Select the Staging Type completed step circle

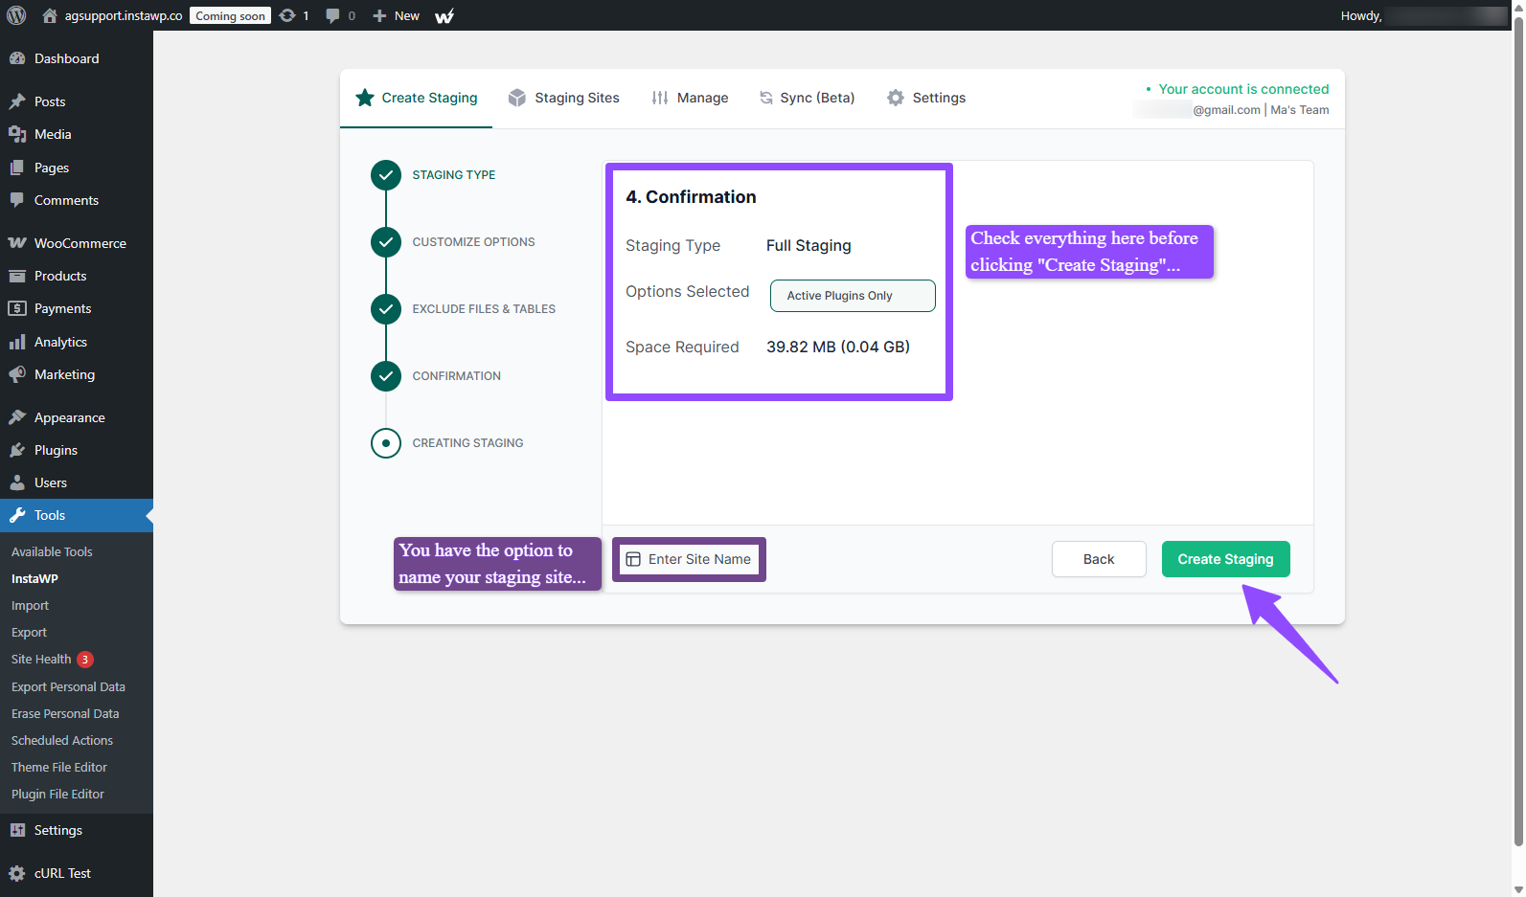pyautogui.click(x=386, y=175)
